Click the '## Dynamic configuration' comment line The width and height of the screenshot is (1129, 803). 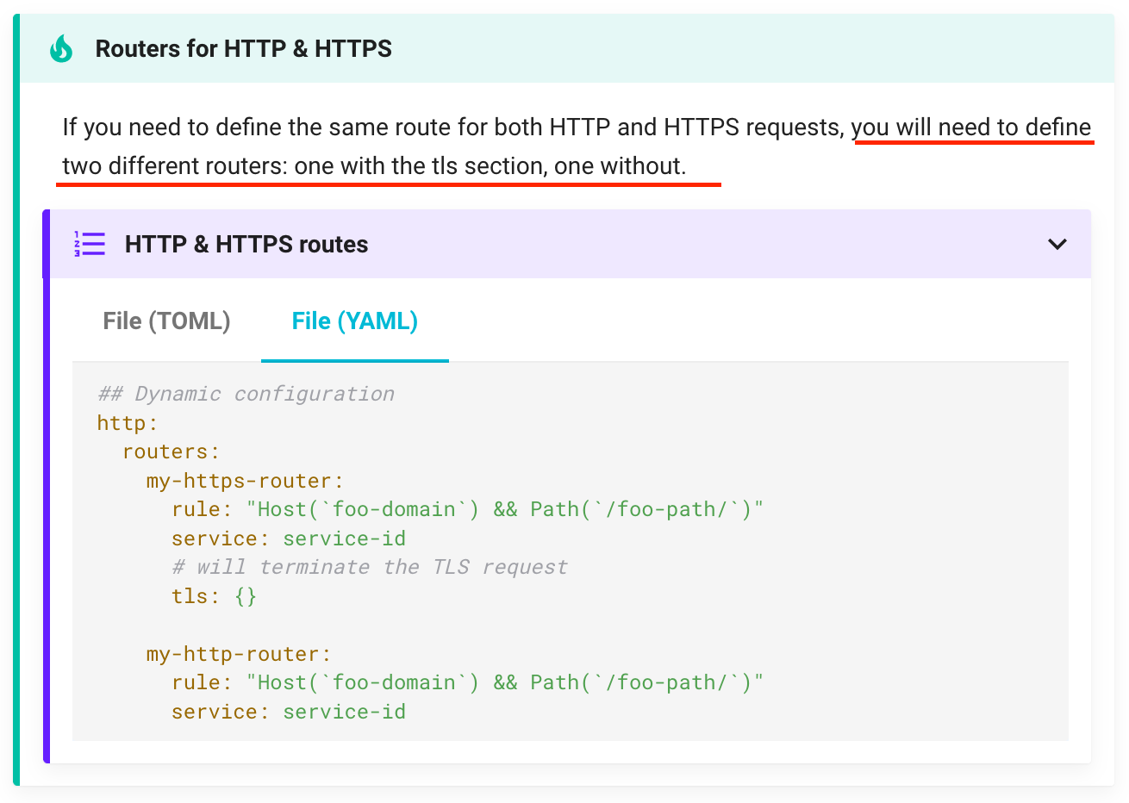(x=246, y=394)
